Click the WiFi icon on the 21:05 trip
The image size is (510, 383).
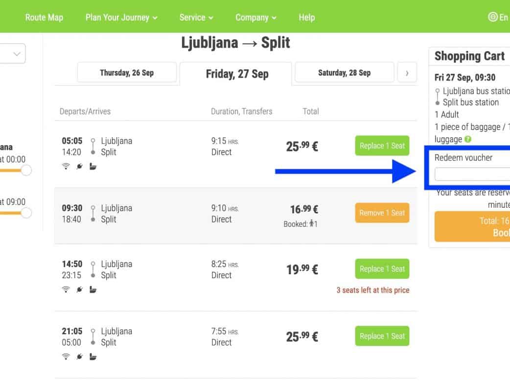pos(66,357)
